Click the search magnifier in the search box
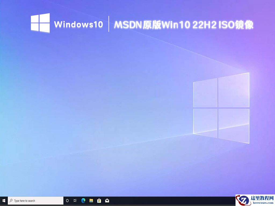This screenshot has height=206, width=275. point(11,201)
